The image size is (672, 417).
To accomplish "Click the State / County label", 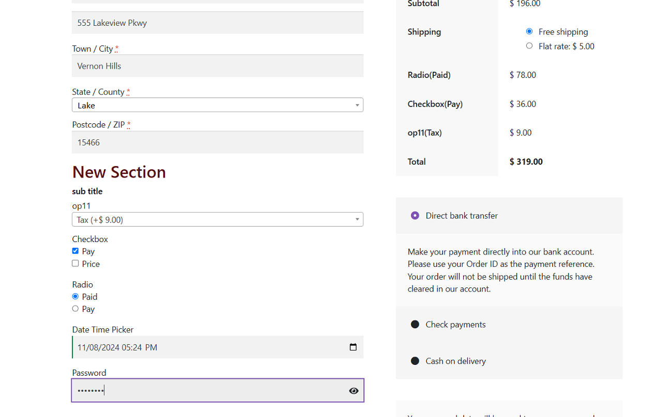I will pyautogui.click(x=98, y=92).
